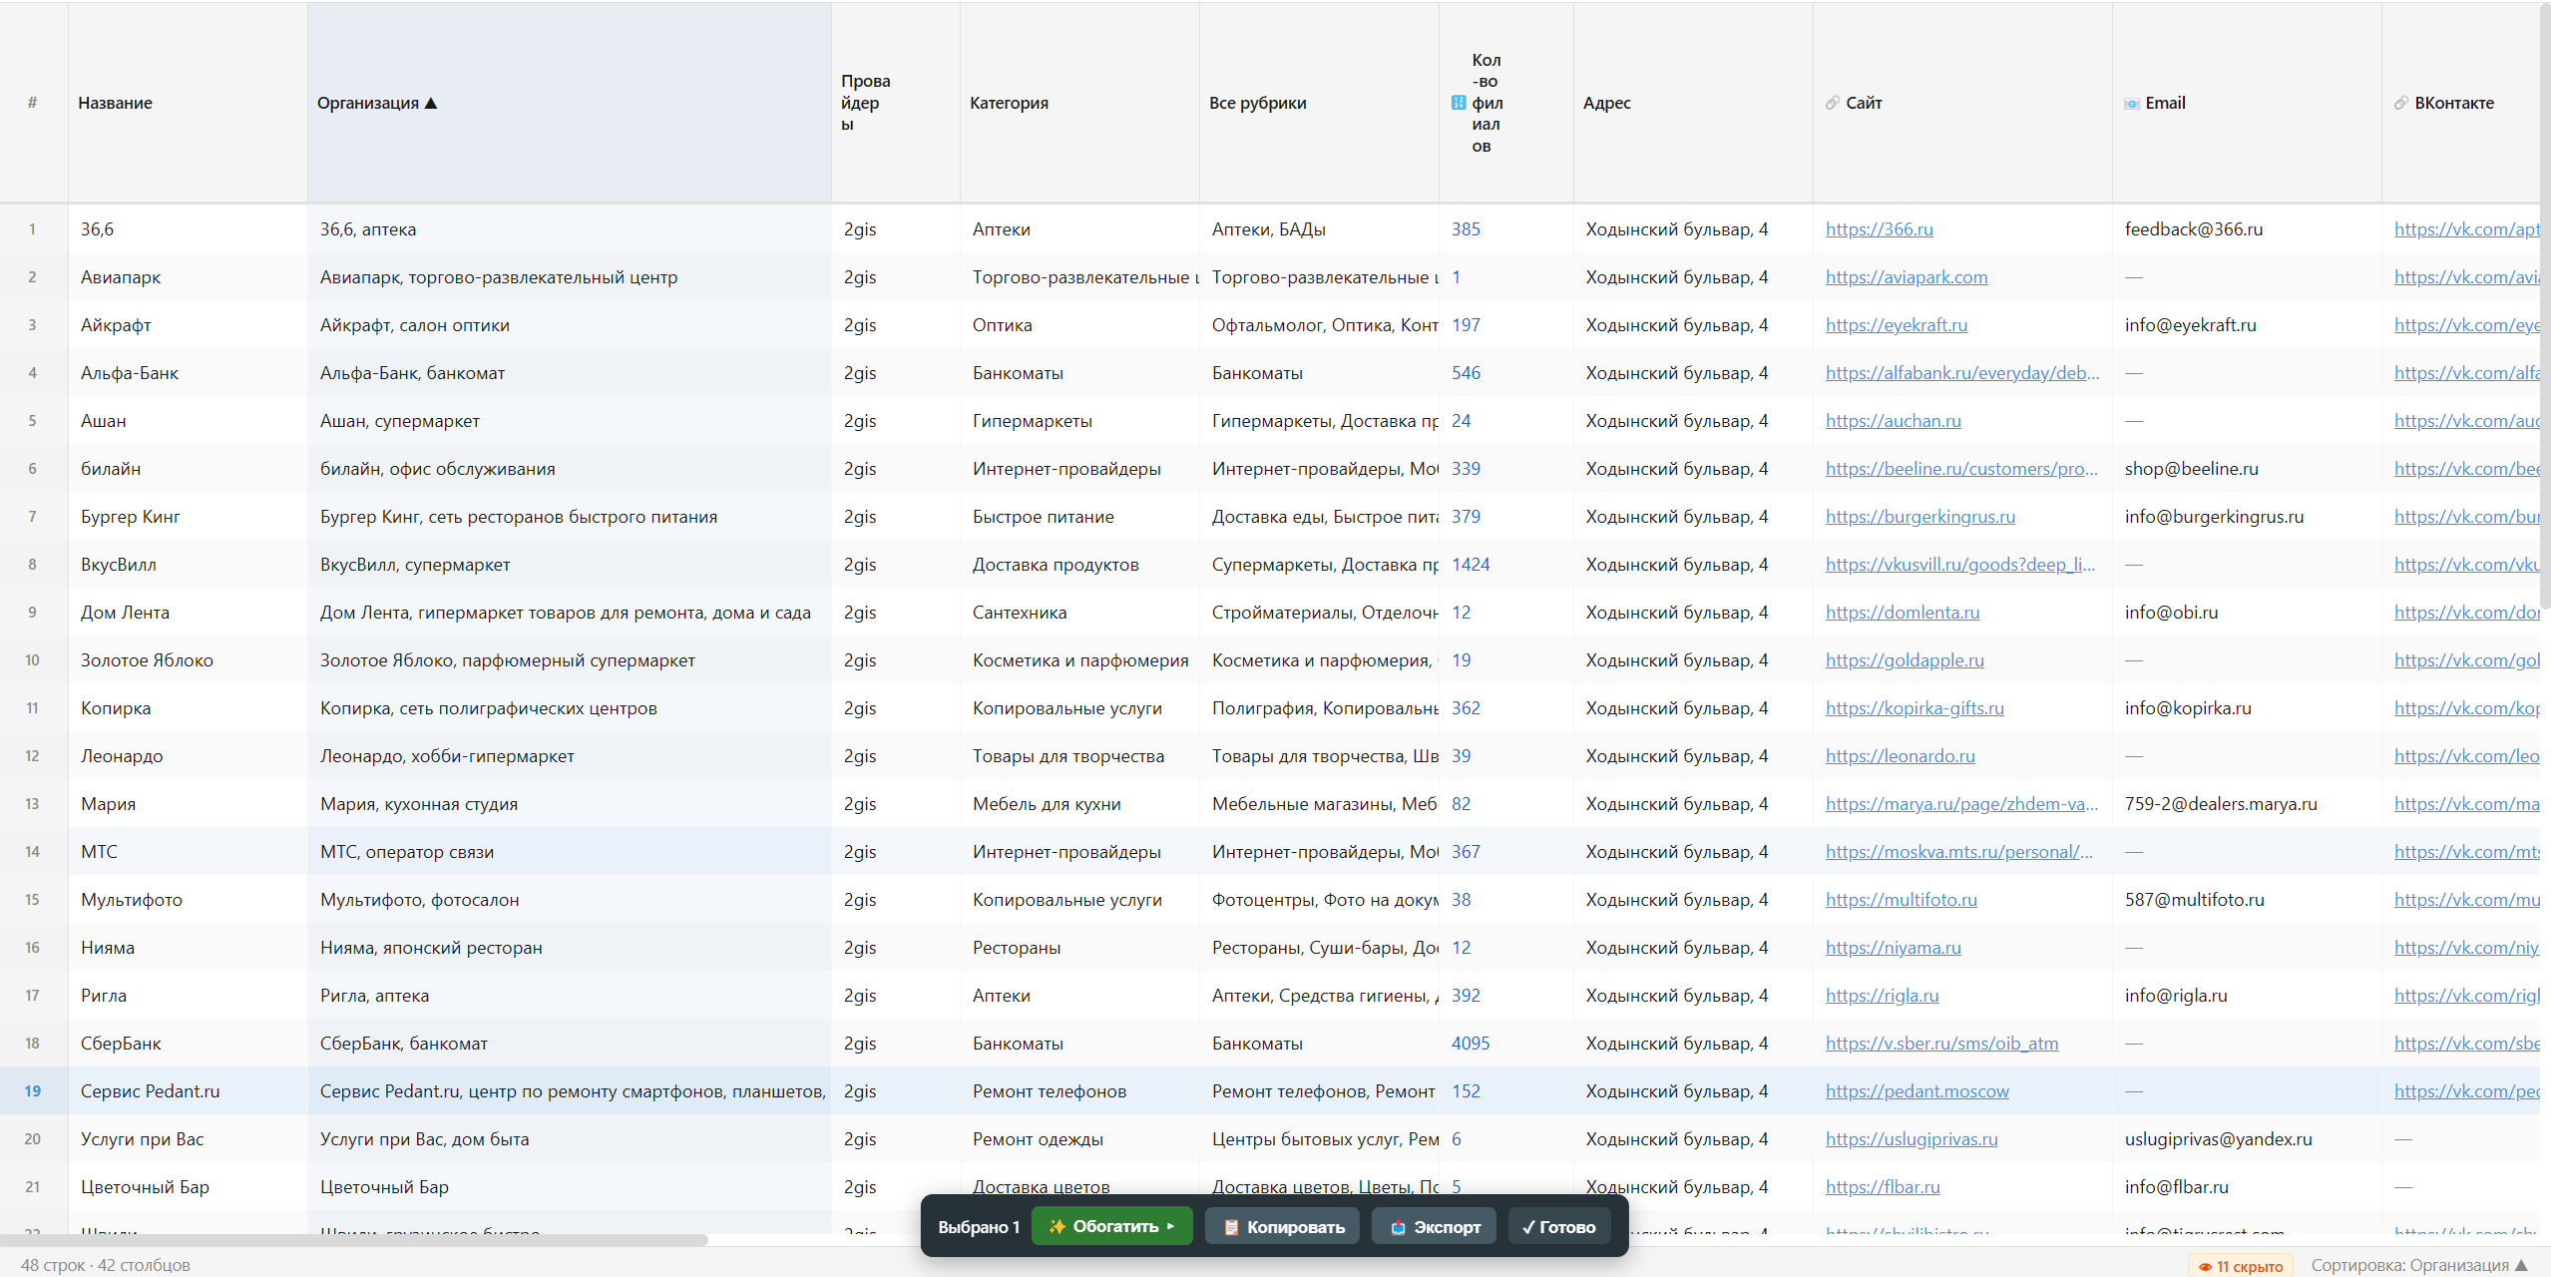Visit the https://kopirka-gifts.ru link
2551x1277 pixels.
click(1914, 708)
